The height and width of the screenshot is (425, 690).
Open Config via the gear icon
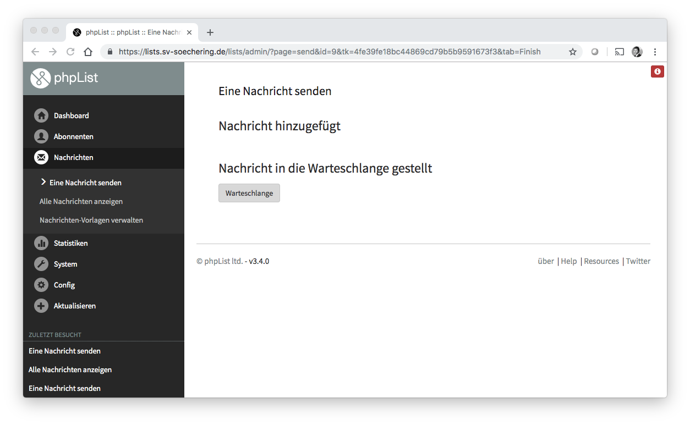click(41, 285)
